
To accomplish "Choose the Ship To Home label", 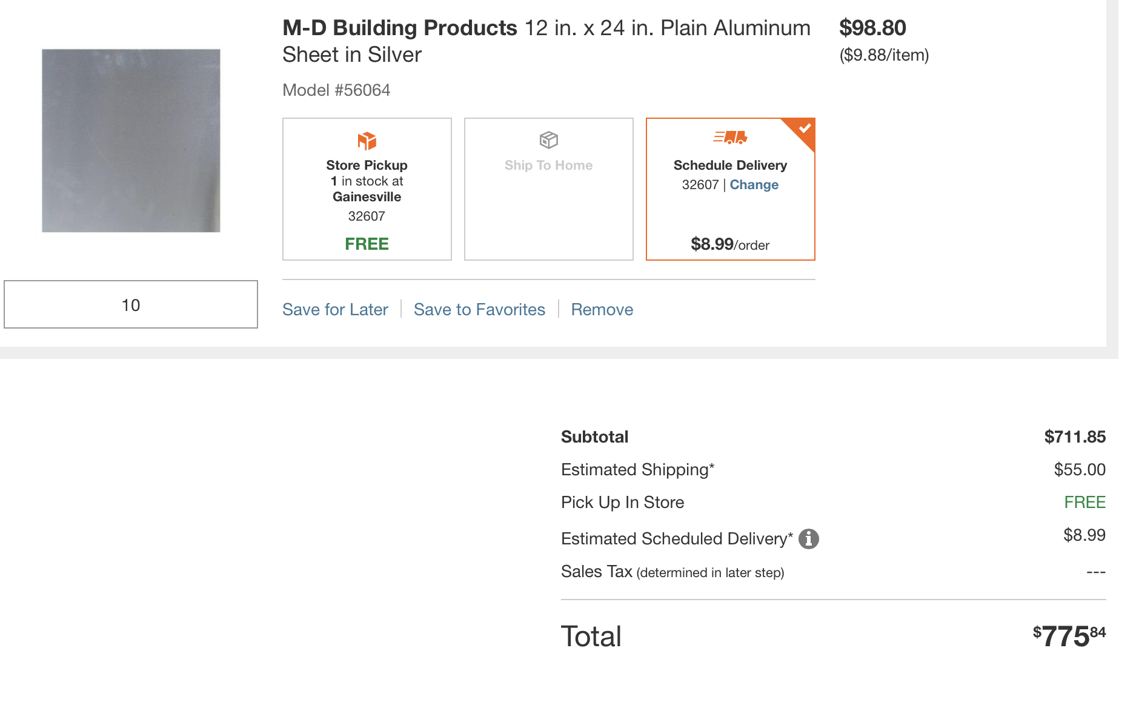I will 548,165.
